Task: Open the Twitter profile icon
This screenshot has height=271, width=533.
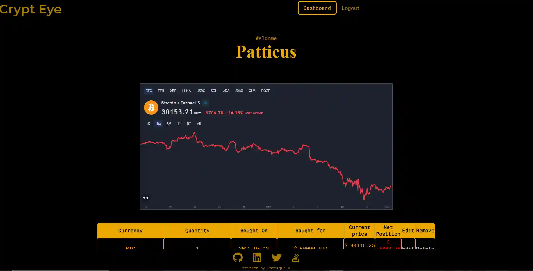Action: click(x=276, y=257)
